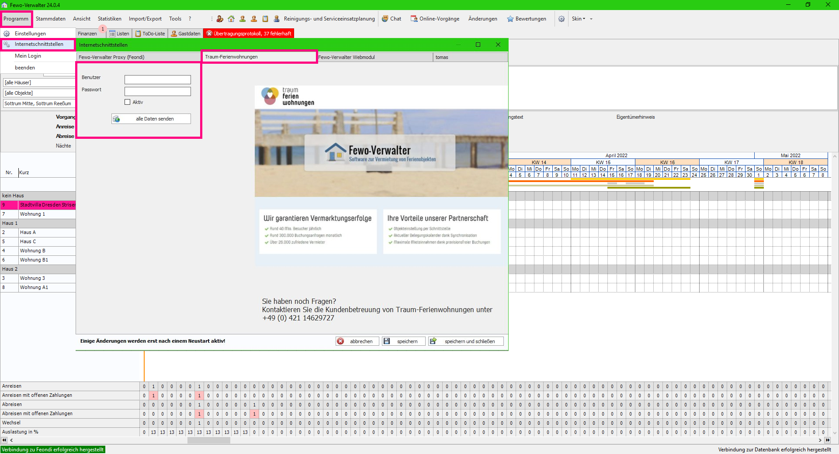
Task: Switch to the tomas tab
Action: [x=470, y=57]
